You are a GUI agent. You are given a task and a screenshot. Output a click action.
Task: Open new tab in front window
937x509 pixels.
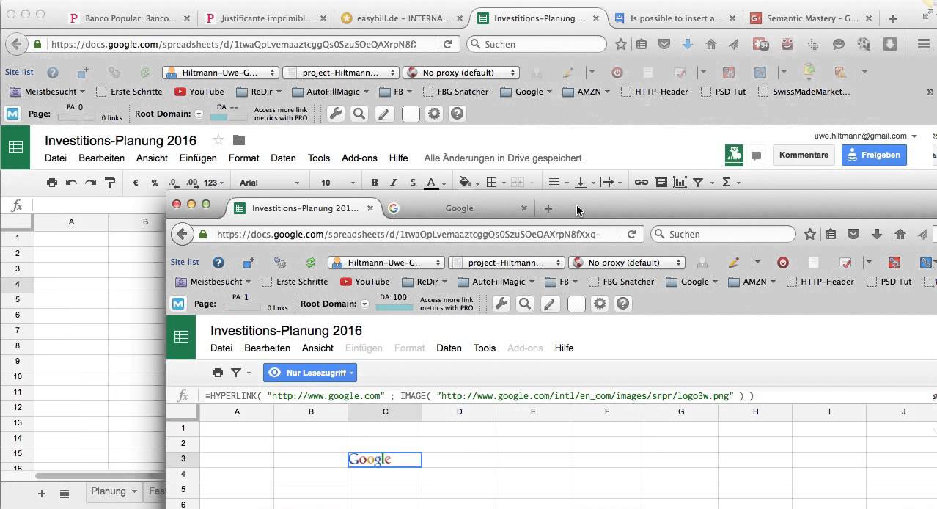548,208
